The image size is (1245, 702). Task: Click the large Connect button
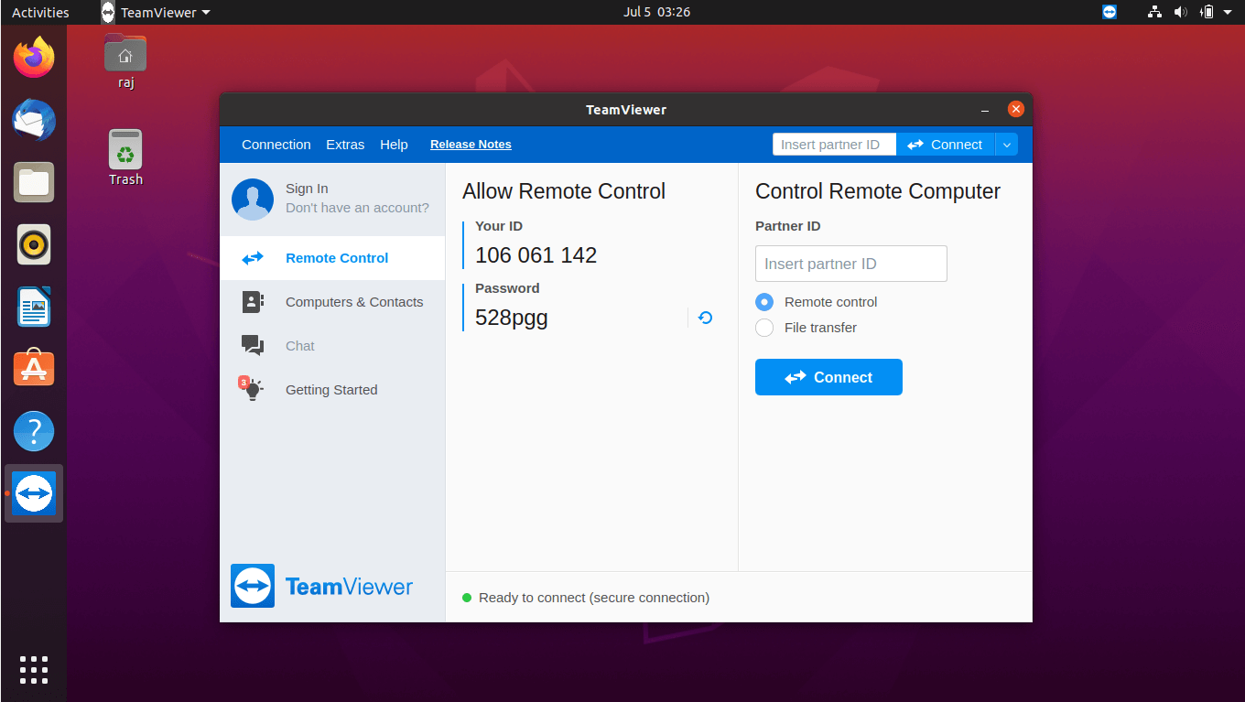828,377
